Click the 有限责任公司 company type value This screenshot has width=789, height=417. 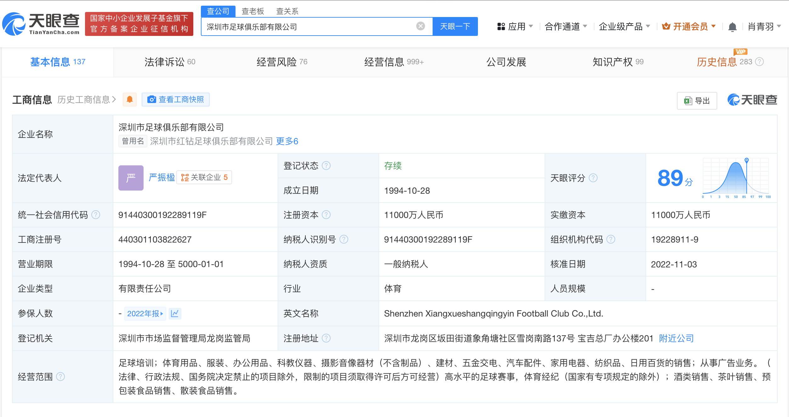point(145,288)
